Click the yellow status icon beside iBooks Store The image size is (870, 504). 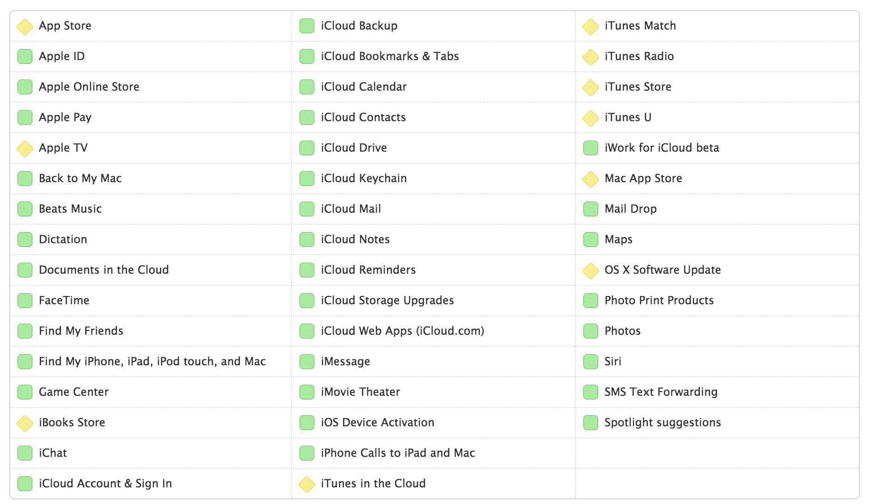tap(25, 423)
